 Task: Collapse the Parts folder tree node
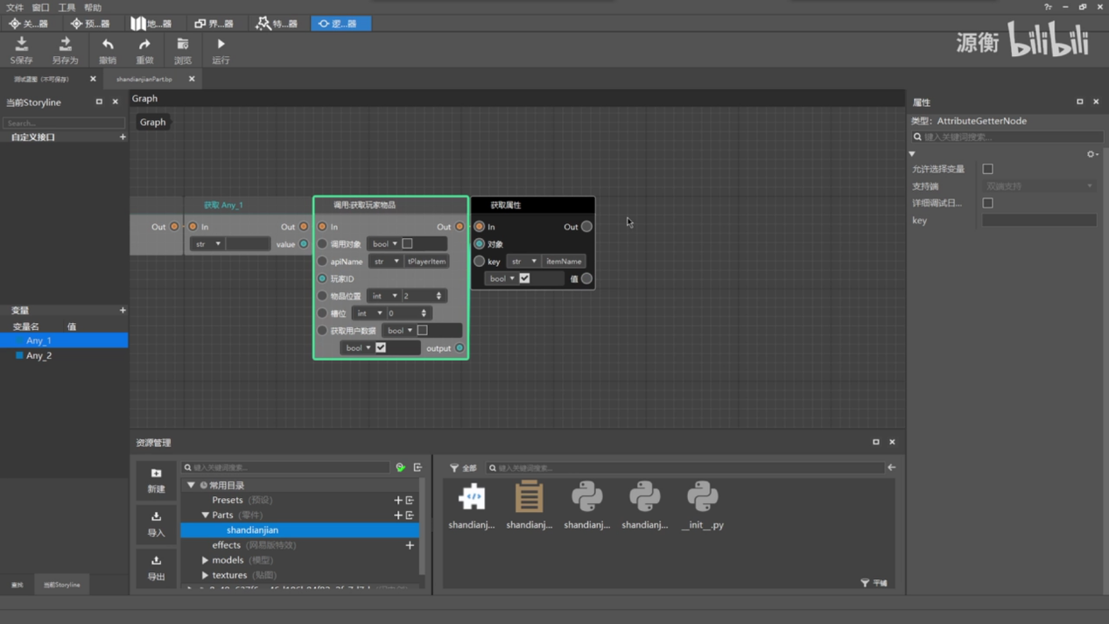click(x=205, y=515)
